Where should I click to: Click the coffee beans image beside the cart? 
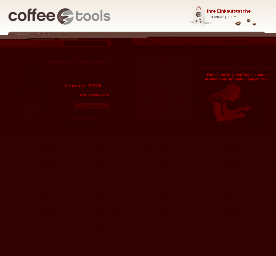[245, 22]
